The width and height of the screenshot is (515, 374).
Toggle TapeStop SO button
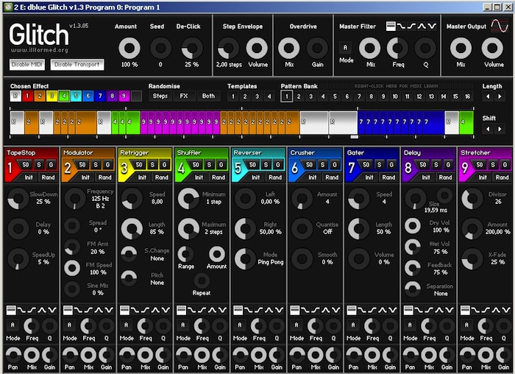coord(26,165)
